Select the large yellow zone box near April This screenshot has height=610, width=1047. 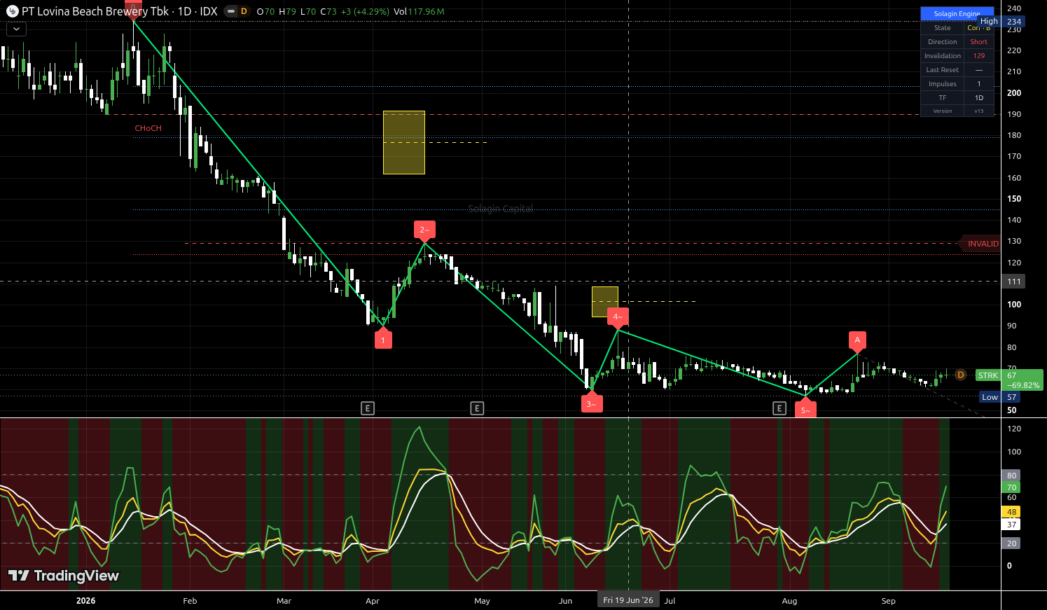click(404, 142)
